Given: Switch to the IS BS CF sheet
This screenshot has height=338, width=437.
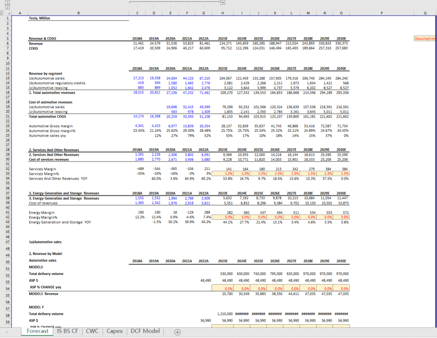Looking at the screenshot, I should (x=67, y=331).
